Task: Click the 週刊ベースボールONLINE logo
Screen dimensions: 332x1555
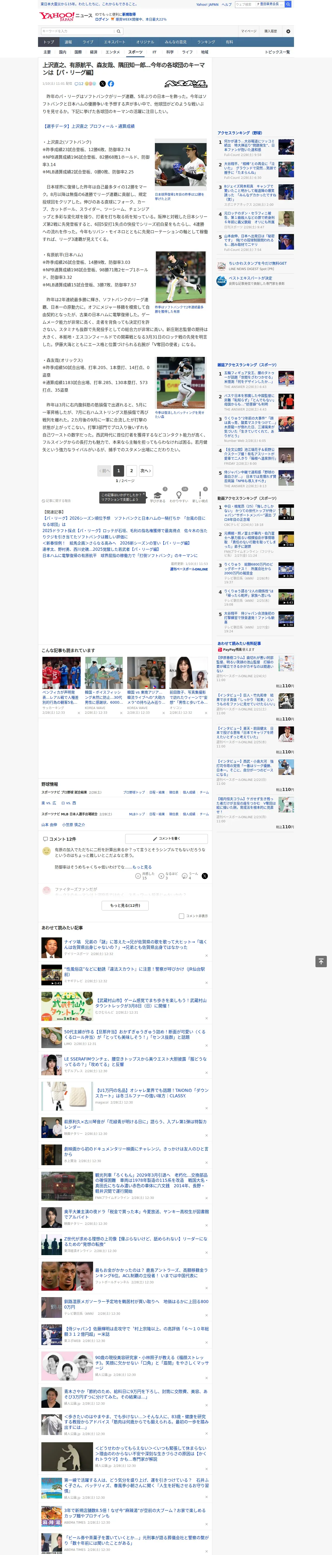Action: (x=186, y=84)
